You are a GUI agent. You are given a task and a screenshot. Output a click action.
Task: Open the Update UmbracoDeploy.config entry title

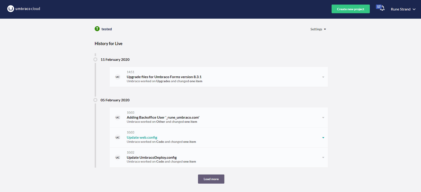[152, 157]
